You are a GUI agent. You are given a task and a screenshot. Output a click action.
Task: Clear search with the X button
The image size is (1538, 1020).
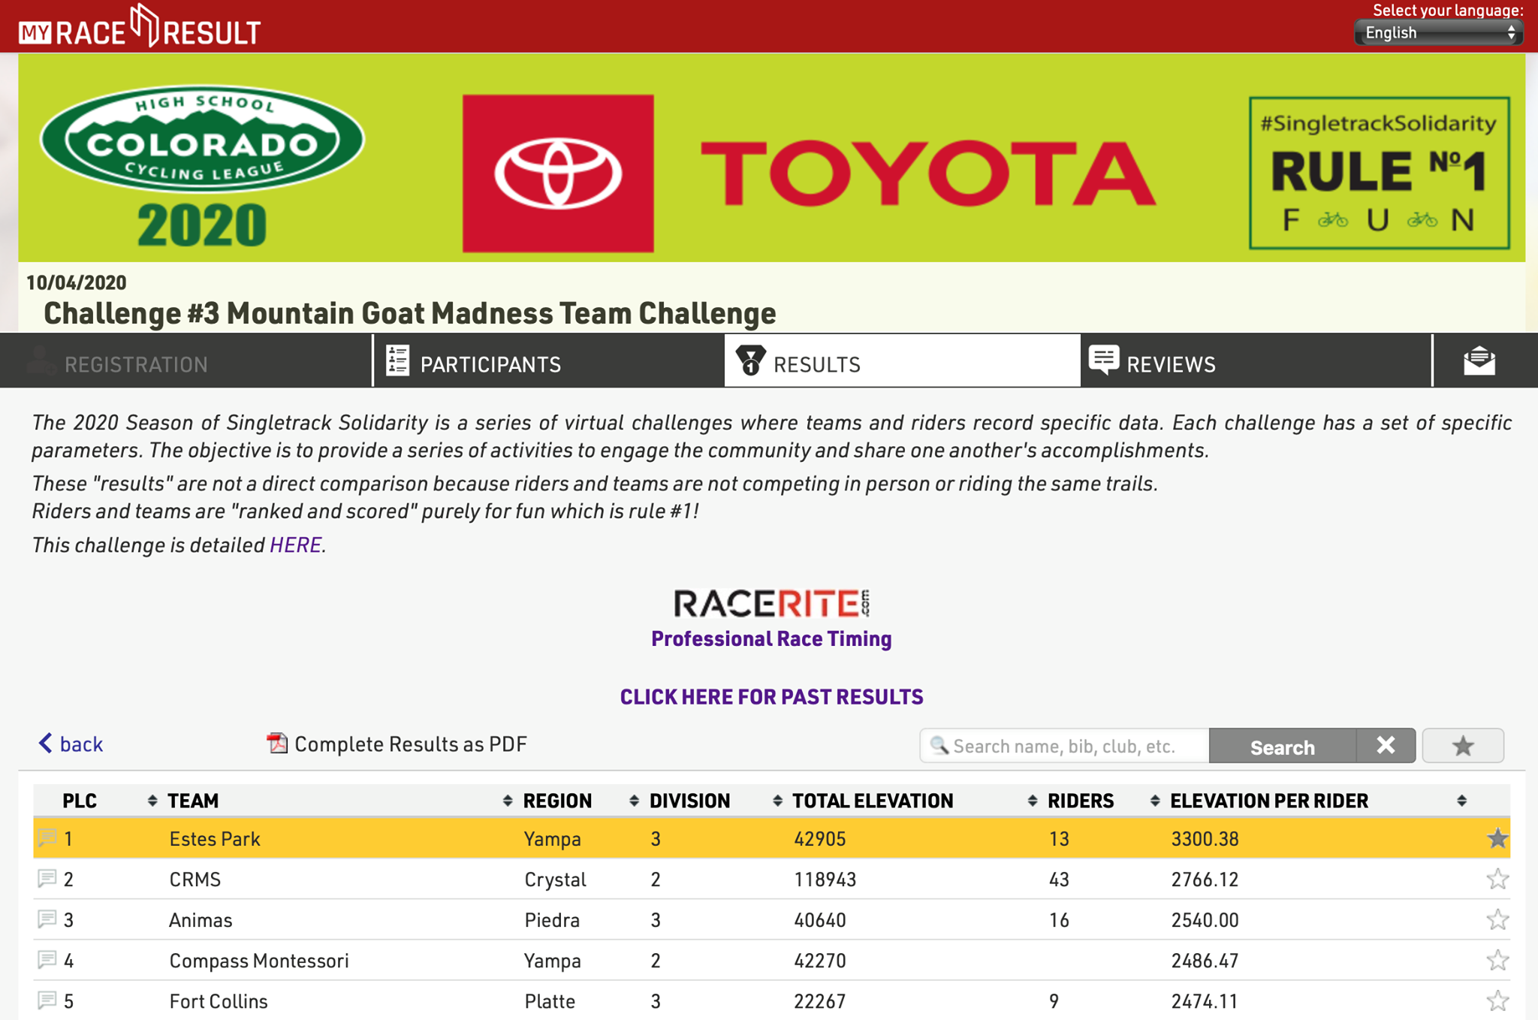1386,746
